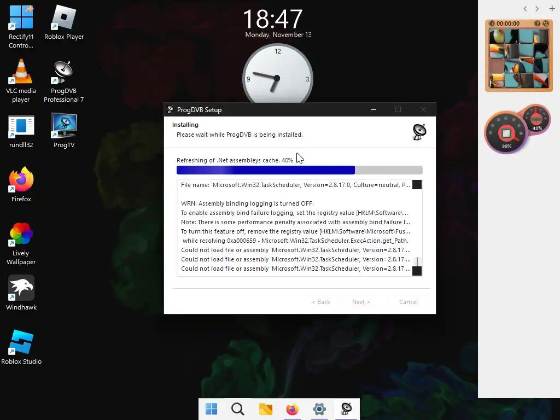Open ProgDVB Professional 7 desktop icon
Viewport: 560px width, 420px height.
(x=64, y=81)
